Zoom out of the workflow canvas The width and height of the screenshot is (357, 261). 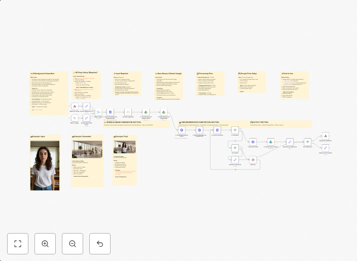coord(73,244)
